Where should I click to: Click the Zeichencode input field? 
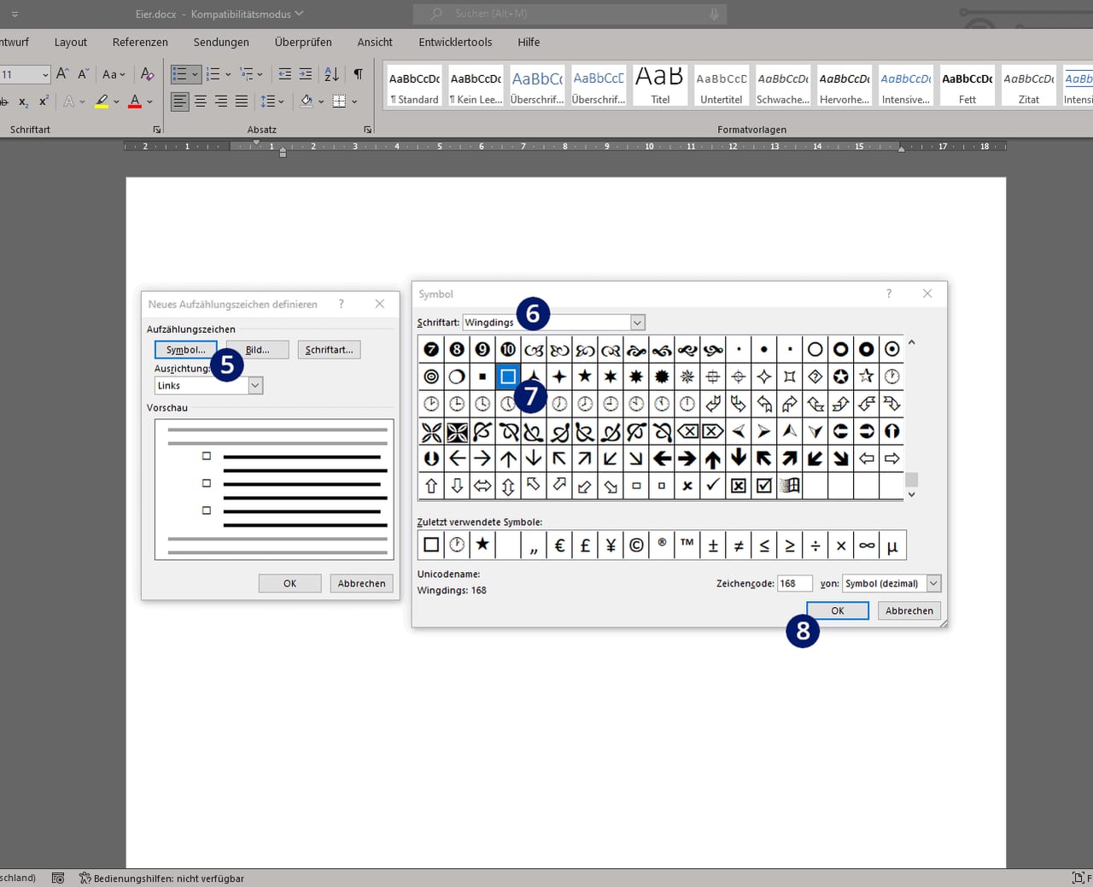795,584
